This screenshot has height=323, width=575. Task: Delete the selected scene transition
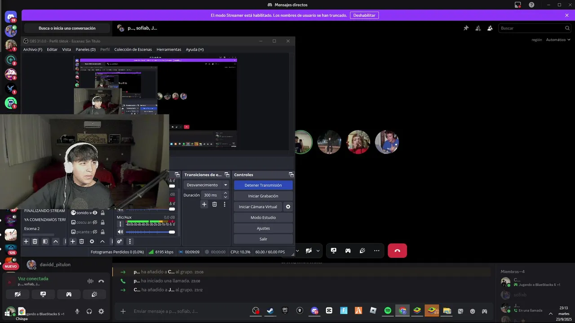point(214,205)
